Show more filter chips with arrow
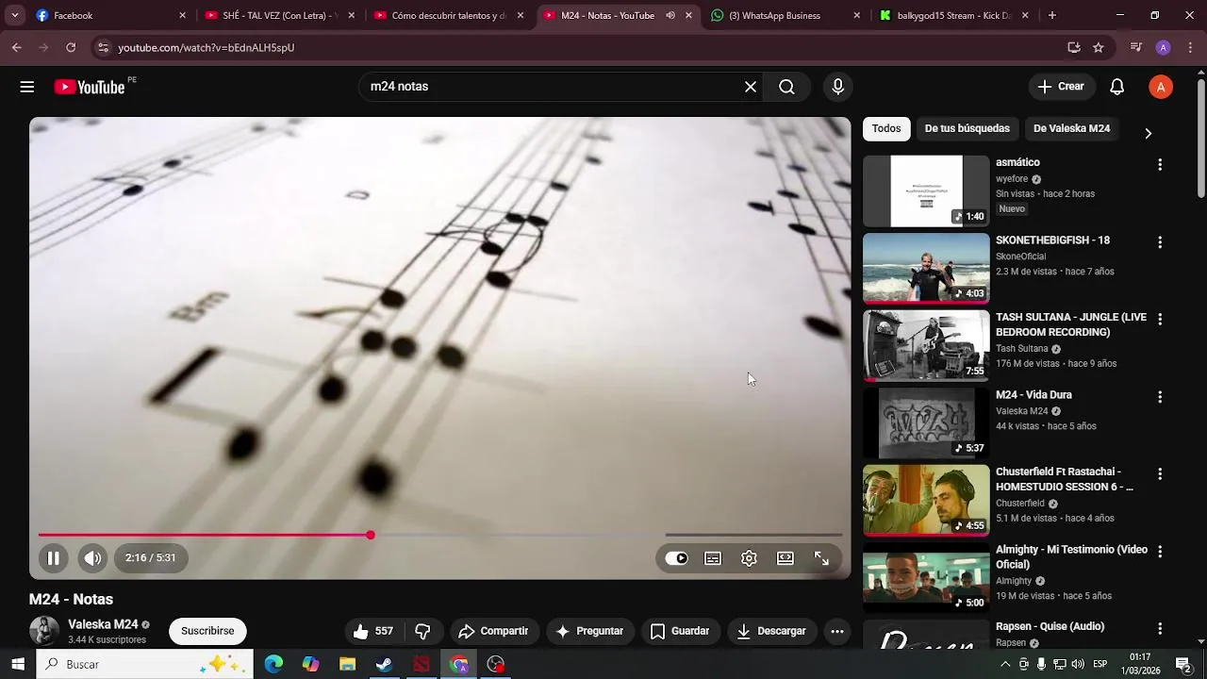 tap(1148, 133)
